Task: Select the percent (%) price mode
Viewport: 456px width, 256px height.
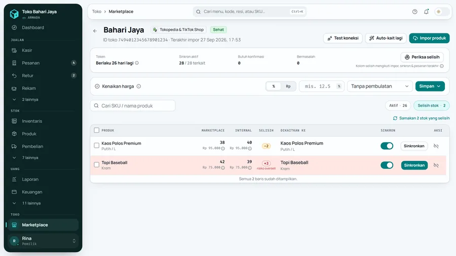Action: tap(274, 86)
